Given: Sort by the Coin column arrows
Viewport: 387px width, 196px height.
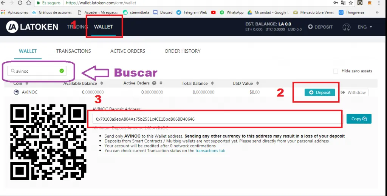Looking at the screenshot, I should pos(27,83).
